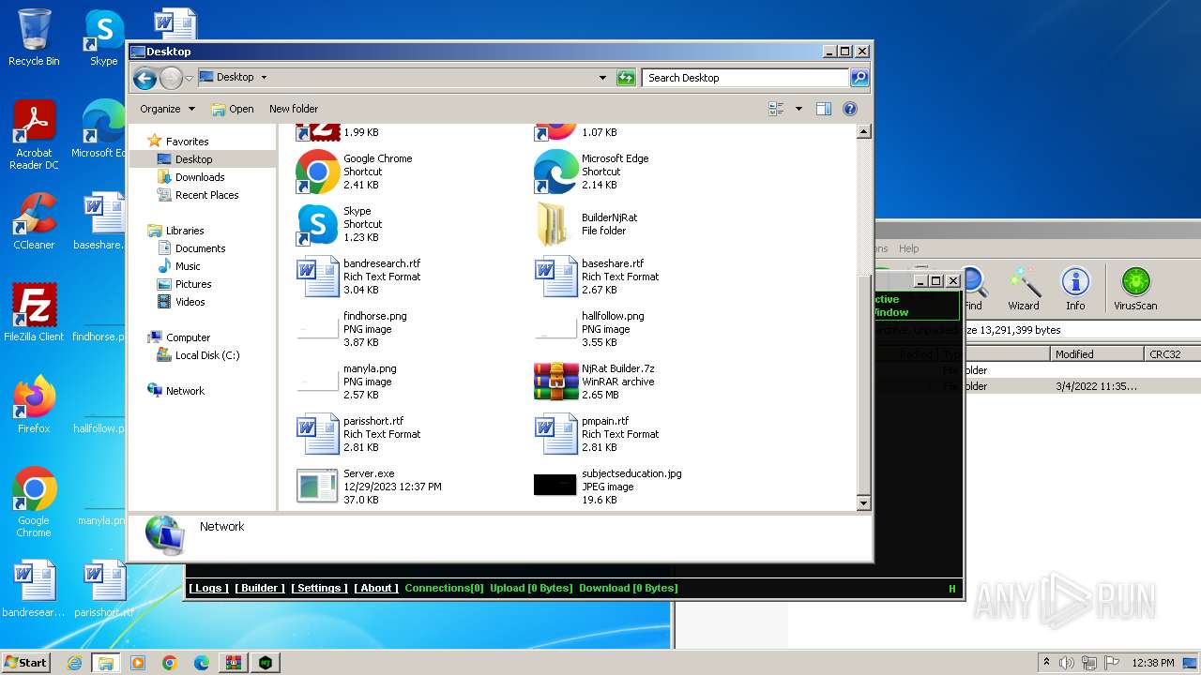1201x675 pixels.
Task: Open Explorer help with the question mark icon
Action: pos(850,109)
